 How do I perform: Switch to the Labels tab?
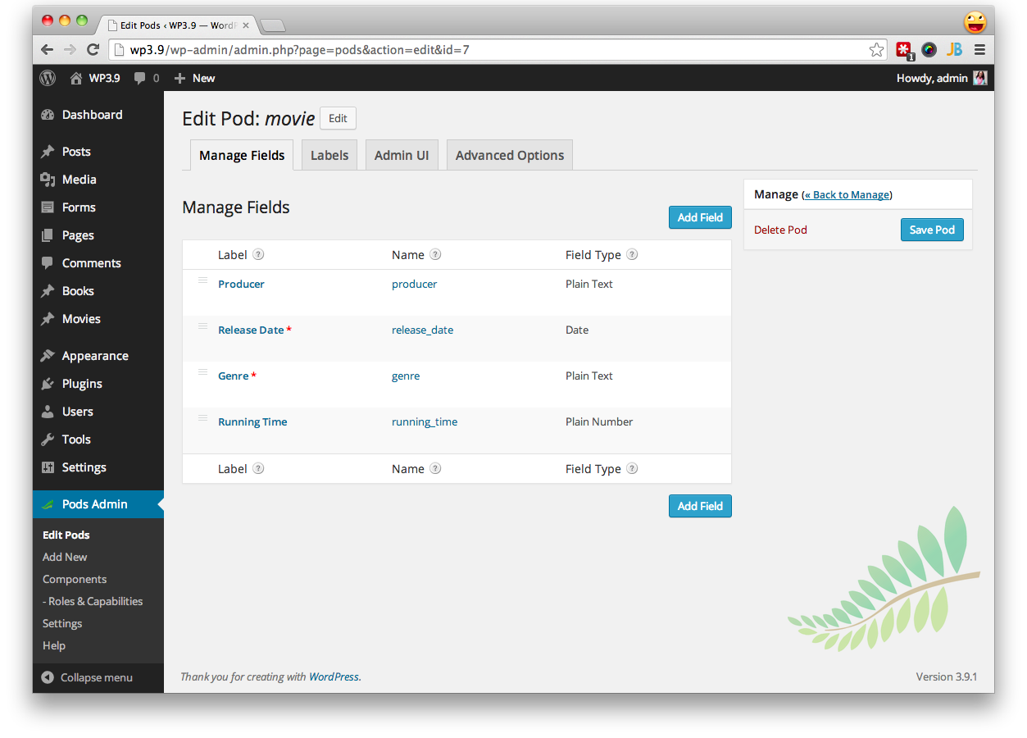[329, 155]
